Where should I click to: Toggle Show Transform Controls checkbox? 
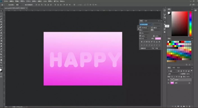[24, 5]
